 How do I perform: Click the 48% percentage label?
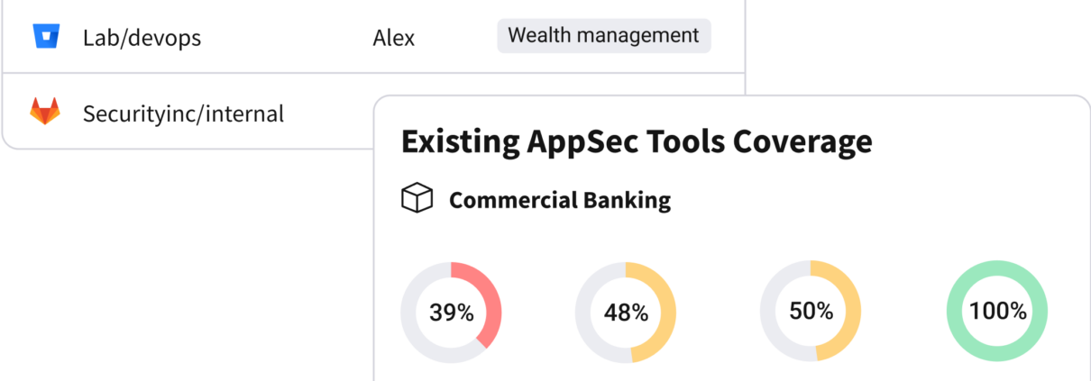tap(626, 313)
